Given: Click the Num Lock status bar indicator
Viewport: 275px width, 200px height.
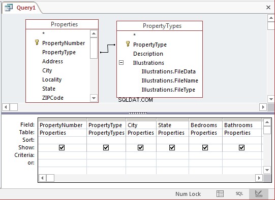Looking at the screenshot, I should (x=188, y=194).
